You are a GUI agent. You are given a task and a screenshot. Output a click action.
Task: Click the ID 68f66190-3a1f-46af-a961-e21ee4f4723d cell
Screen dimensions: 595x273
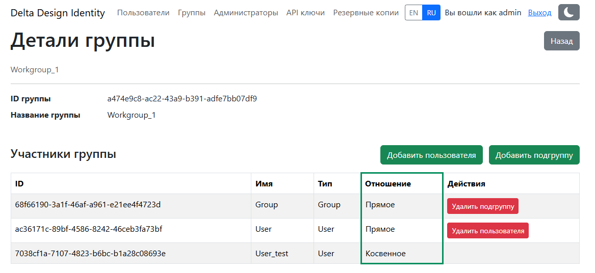point(131,206)
